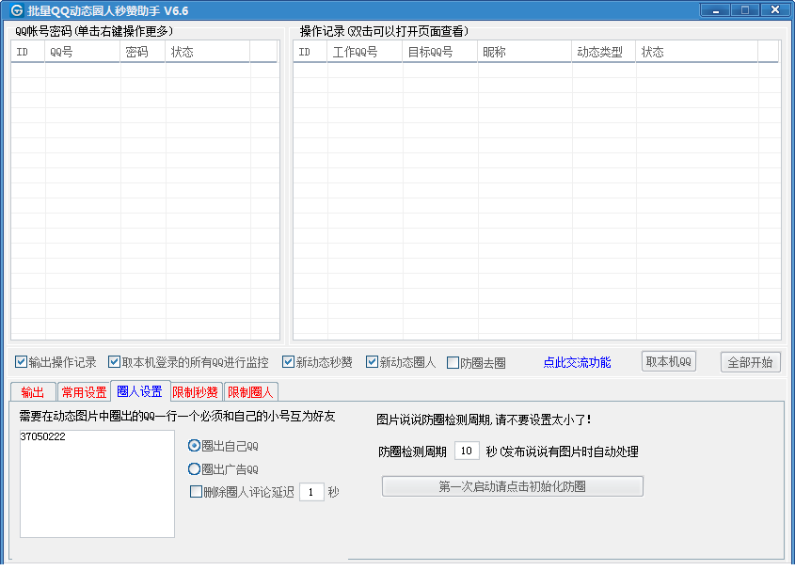Click the 全部开始 button
795x586 pixels.
click(750, 362)
